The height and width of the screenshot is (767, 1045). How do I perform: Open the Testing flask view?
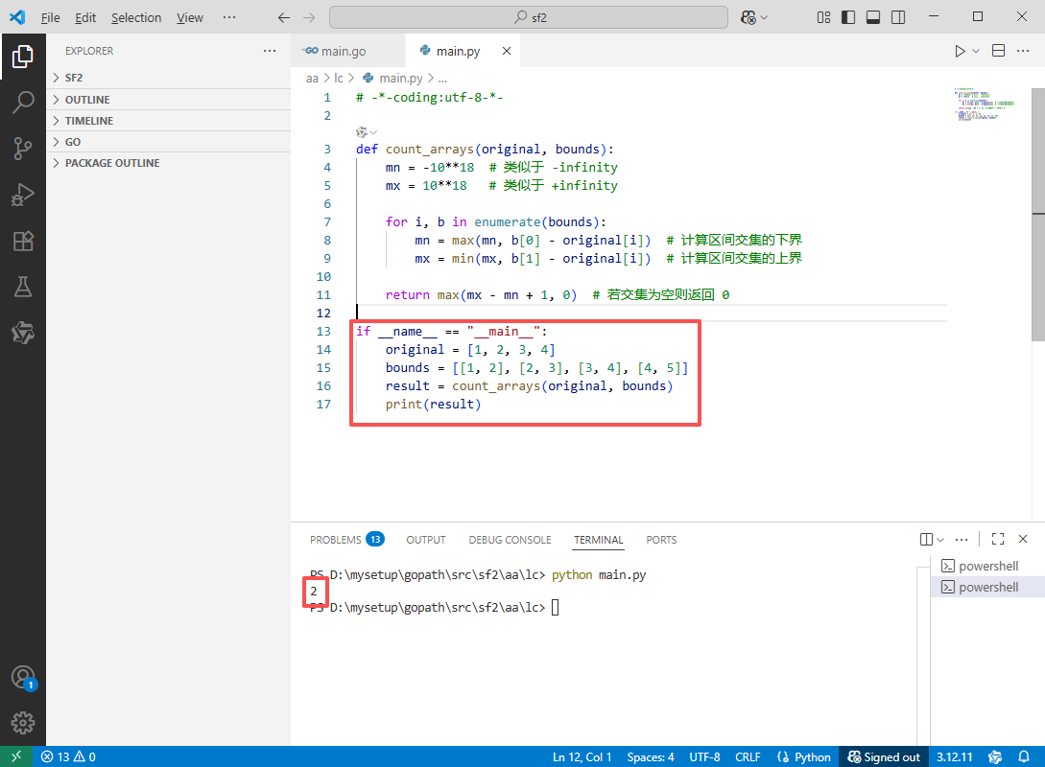click(x=23, y=287)
